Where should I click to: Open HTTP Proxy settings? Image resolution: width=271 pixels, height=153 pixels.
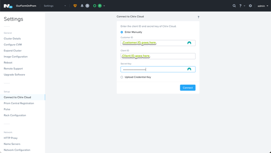(11, 138)
